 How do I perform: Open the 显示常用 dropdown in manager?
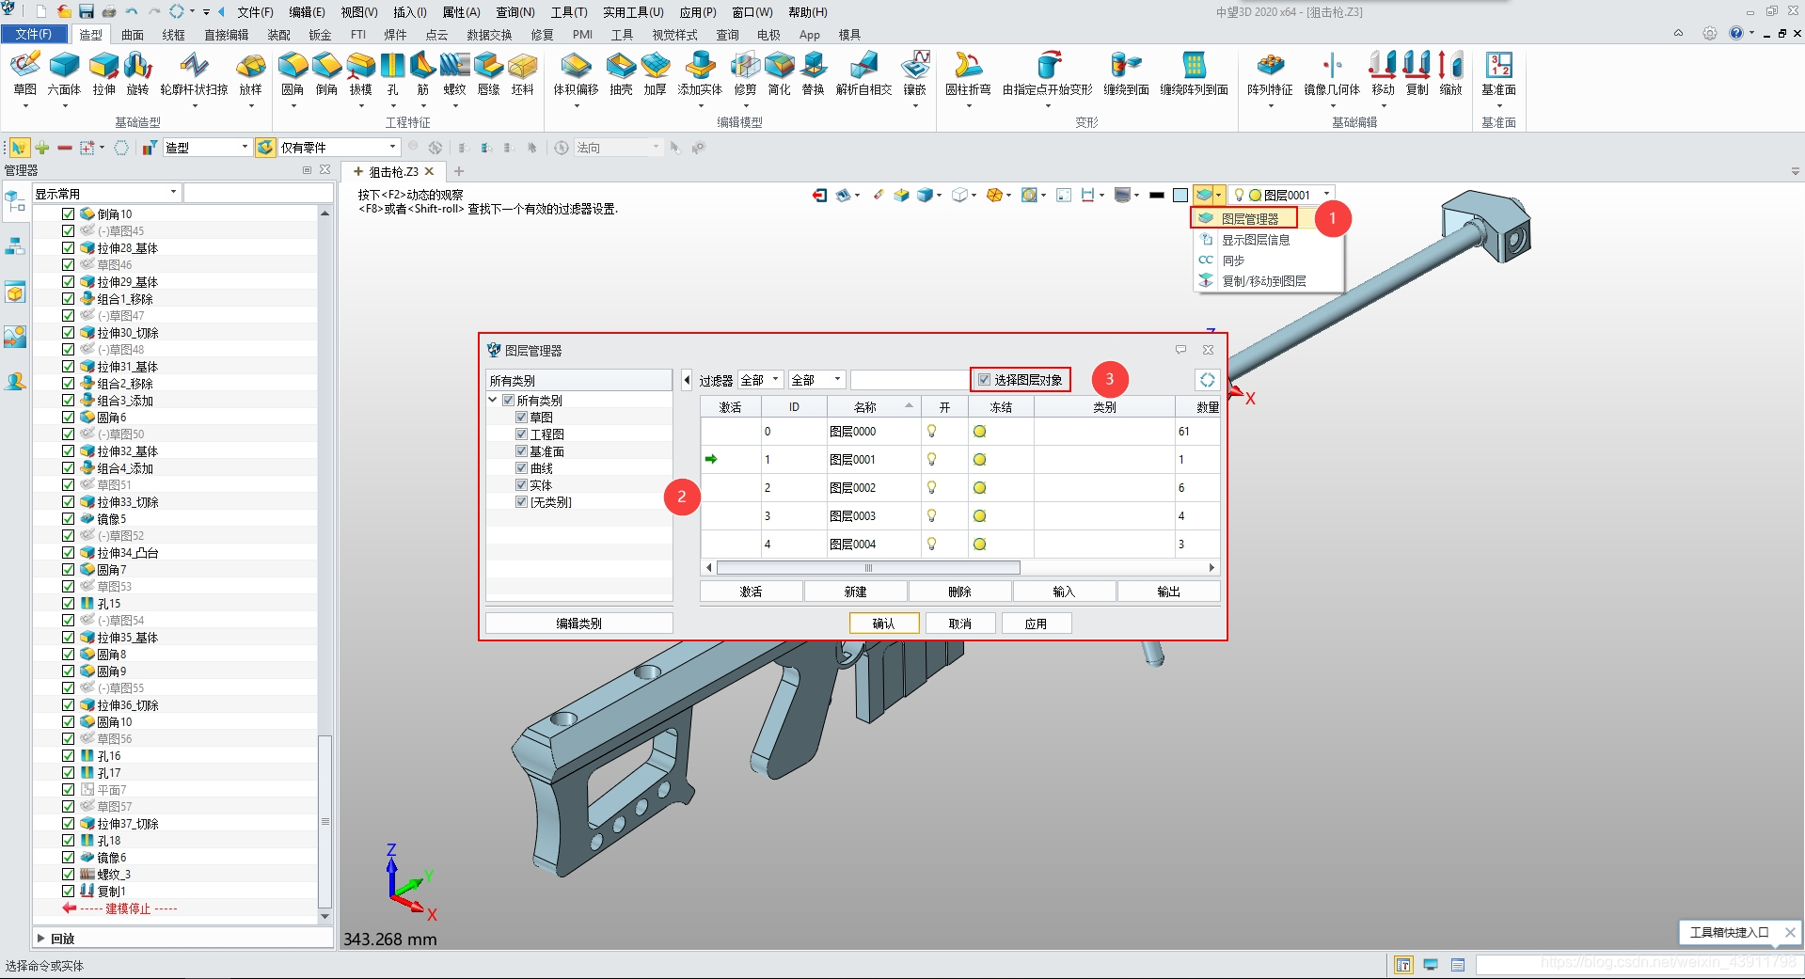click(106, 193)
